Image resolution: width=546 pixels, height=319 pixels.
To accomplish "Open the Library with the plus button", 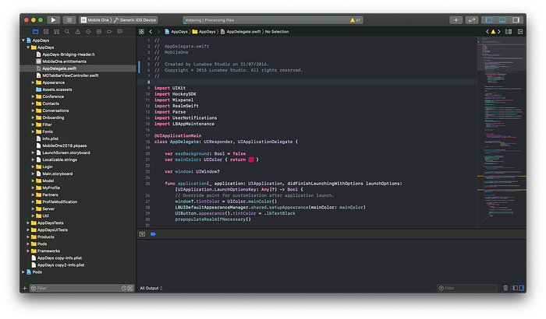I will pyautogui.click(x=456, y=19).
